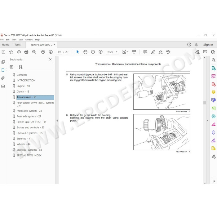Open notifications bell
Image resolution: width=217 pixels, height=217 pixels.
coord(196,45)
